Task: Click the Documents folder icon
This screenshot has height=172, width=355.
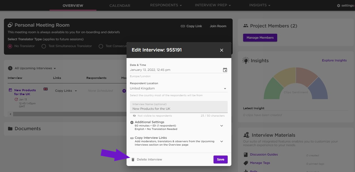Action: click(x=10, y=129)
